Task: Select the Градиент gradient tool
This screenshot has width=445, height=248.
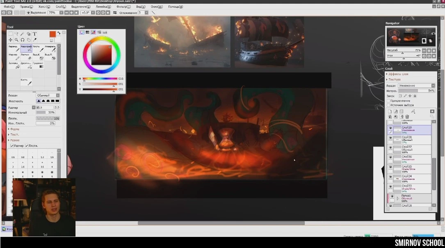Action: [x=38, y=66]
